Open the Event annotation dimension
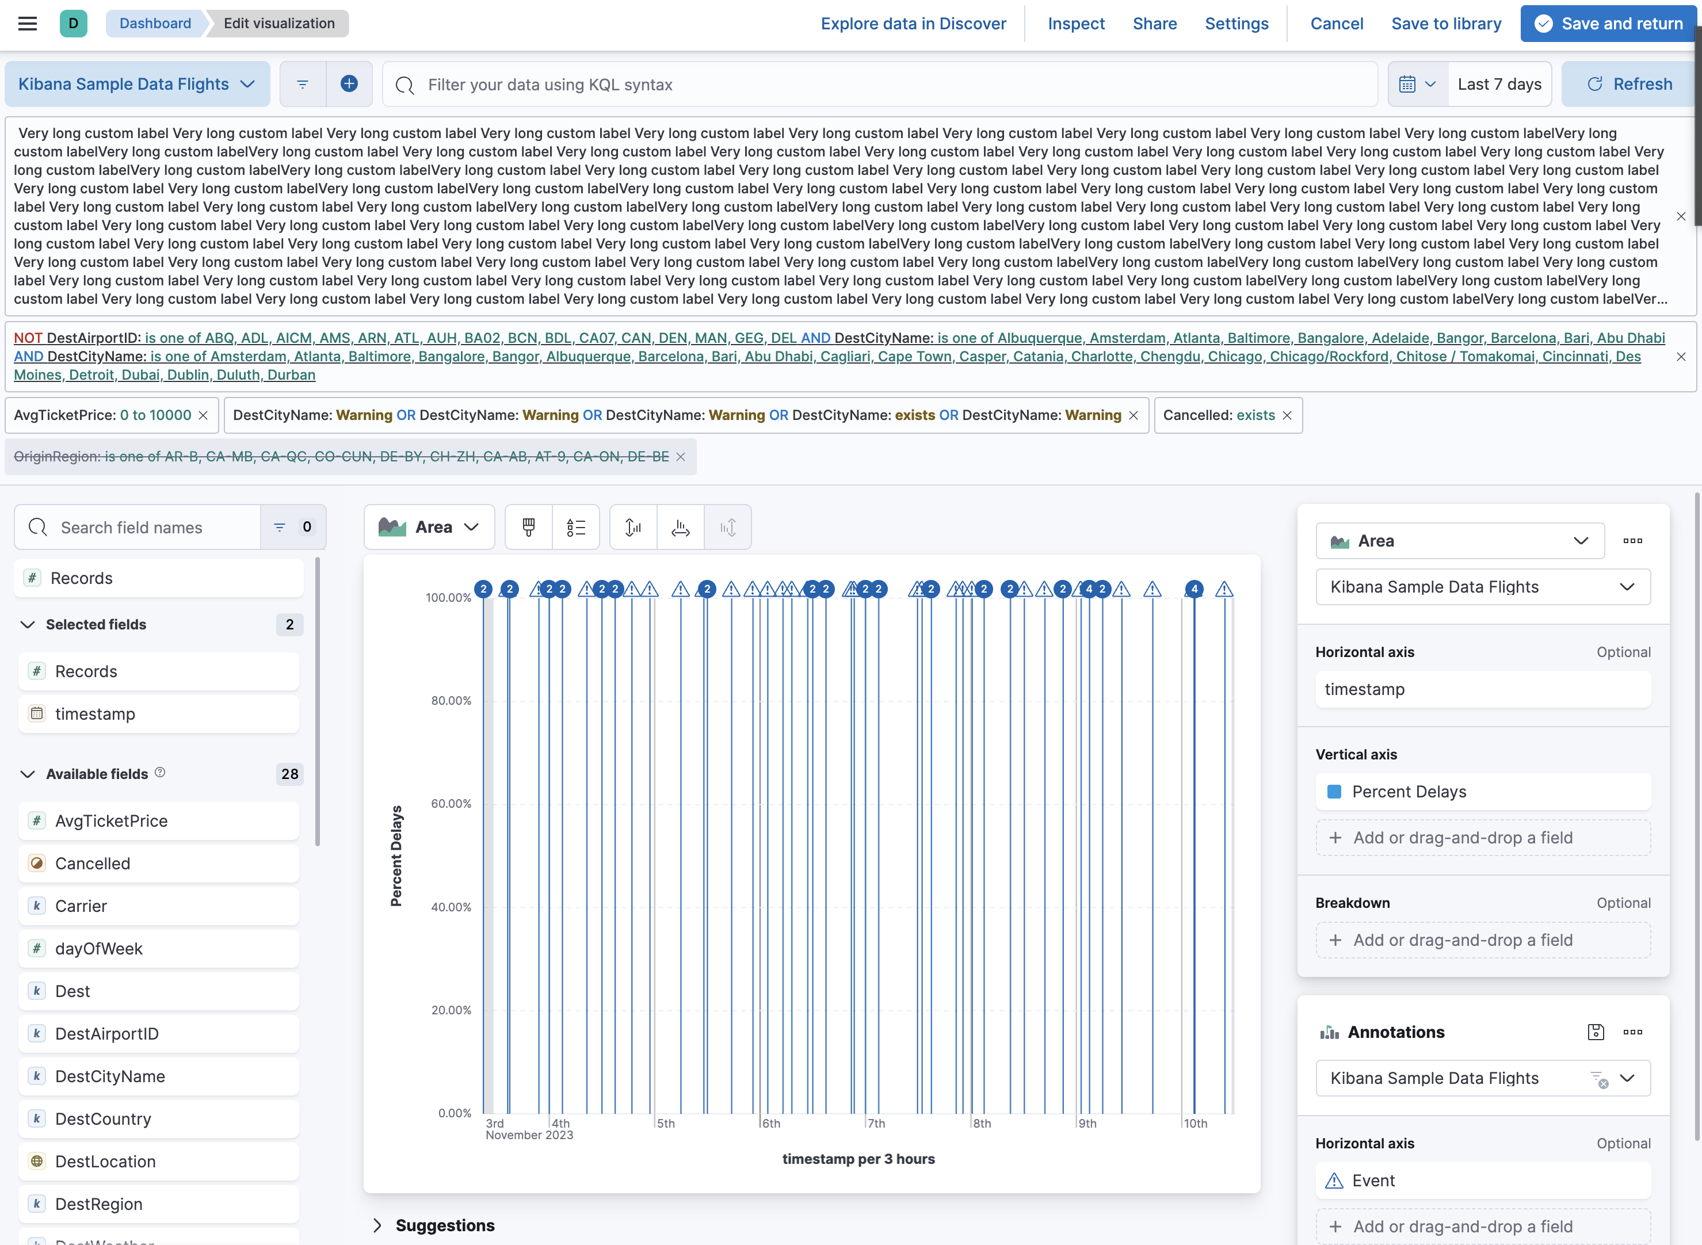Image resolution: width=1702 pixels, height=1245 pixels. (1483, 1180)
